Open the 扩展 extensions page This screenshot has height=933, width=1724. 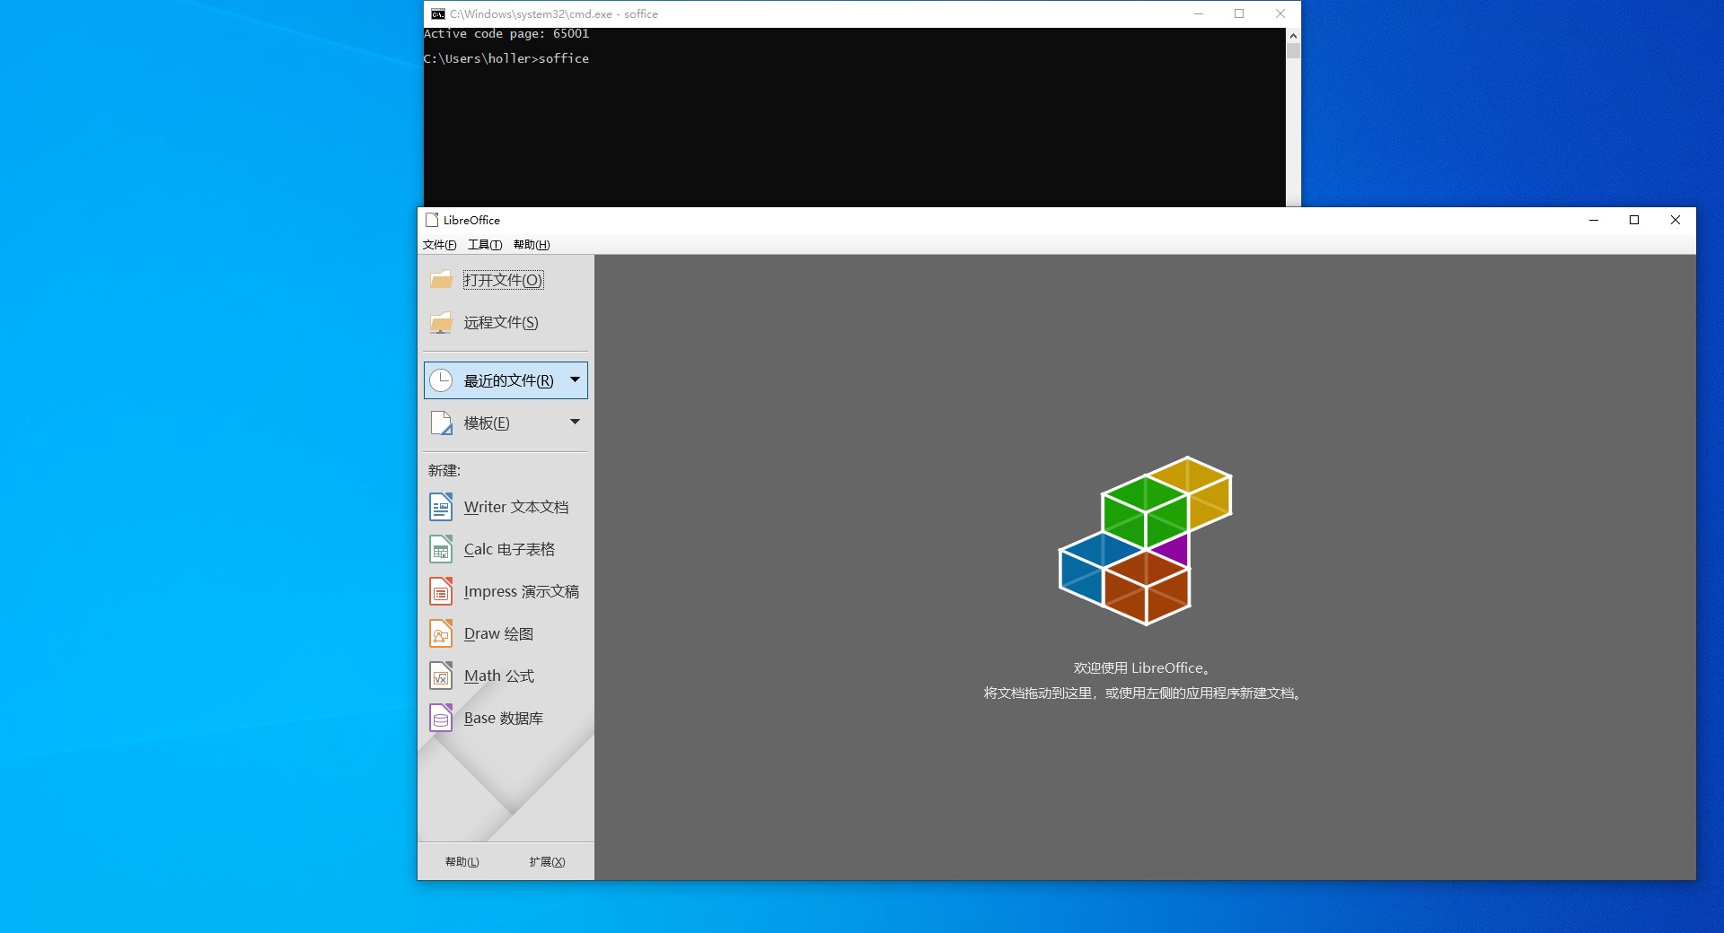547,861
